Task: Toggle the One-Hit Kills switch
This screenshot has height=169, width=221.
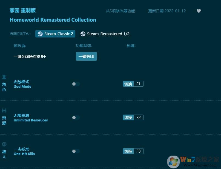Action: click(76, 151)
